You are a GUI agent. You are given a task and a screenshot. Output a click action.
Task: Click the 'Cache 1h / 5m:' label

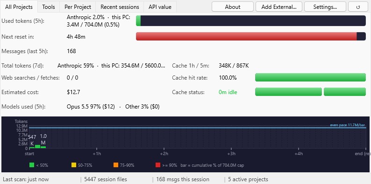[191, 66]
